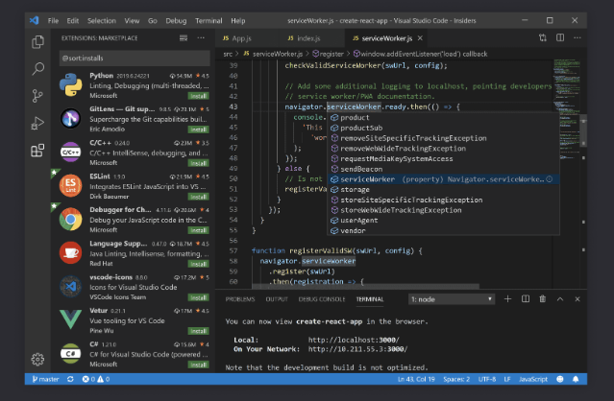Clear the extensions search results icon
The image size is (614, 401).
[x=184, y=38]
